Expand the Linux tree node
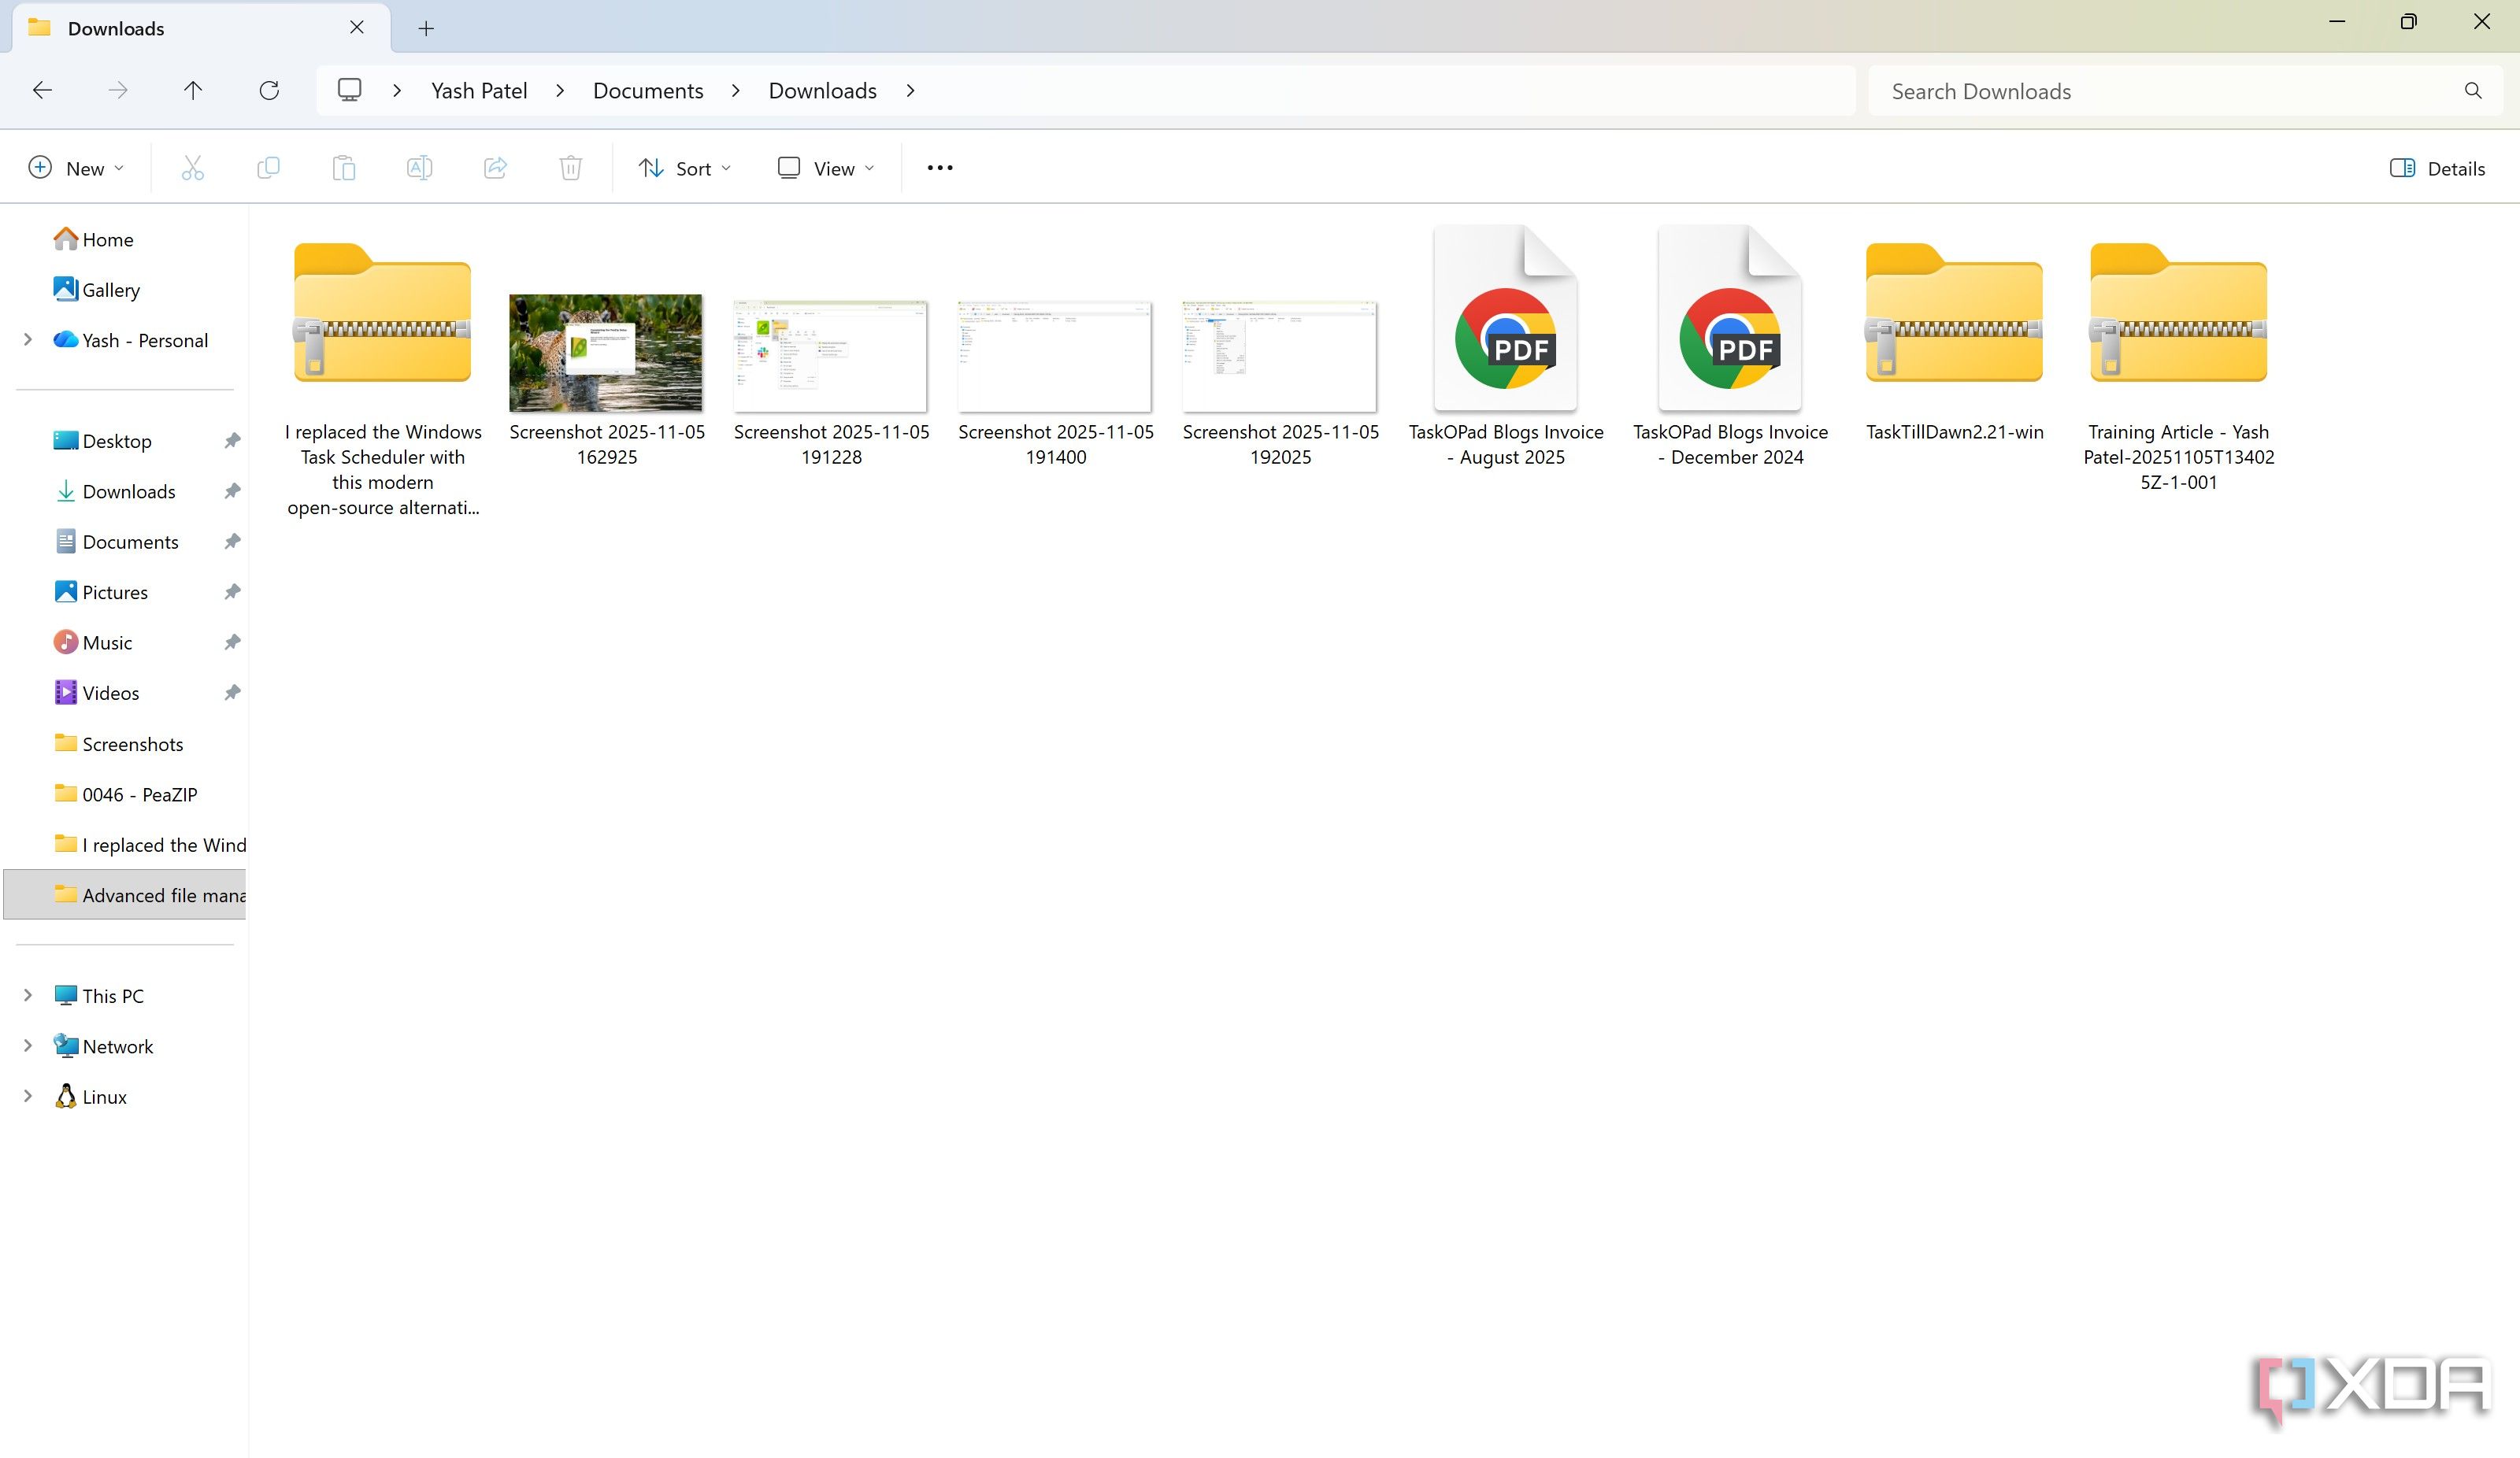The image size is (2520, 1458). coord(28,1097)
